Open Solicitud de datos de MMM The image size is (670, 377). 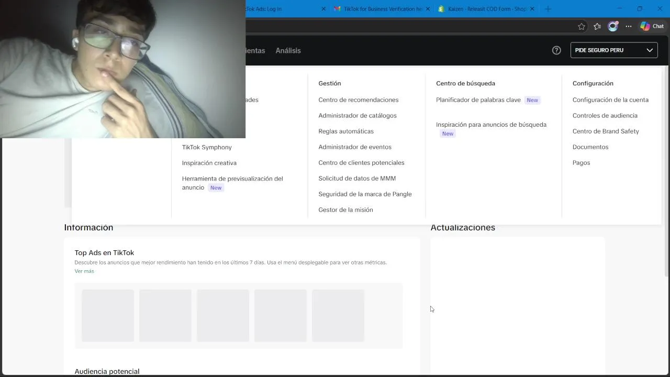point(357,178)
